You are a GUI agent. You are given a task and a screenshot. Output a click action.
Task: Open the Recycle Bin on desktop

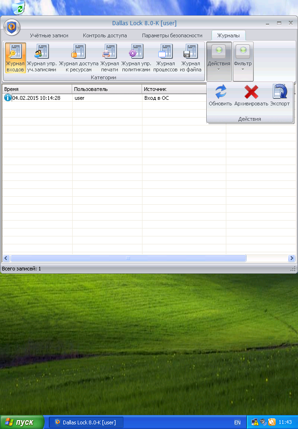tap(19, 7)
